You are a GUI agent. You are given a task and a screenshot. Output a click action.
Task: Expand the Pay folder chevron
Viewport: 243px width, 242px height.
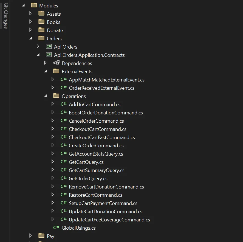(x=30, y=236)
